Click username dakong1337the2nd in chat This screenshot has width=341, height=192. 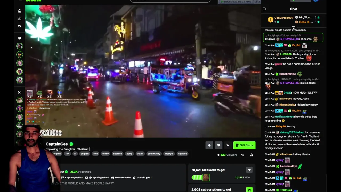[291, 133]
